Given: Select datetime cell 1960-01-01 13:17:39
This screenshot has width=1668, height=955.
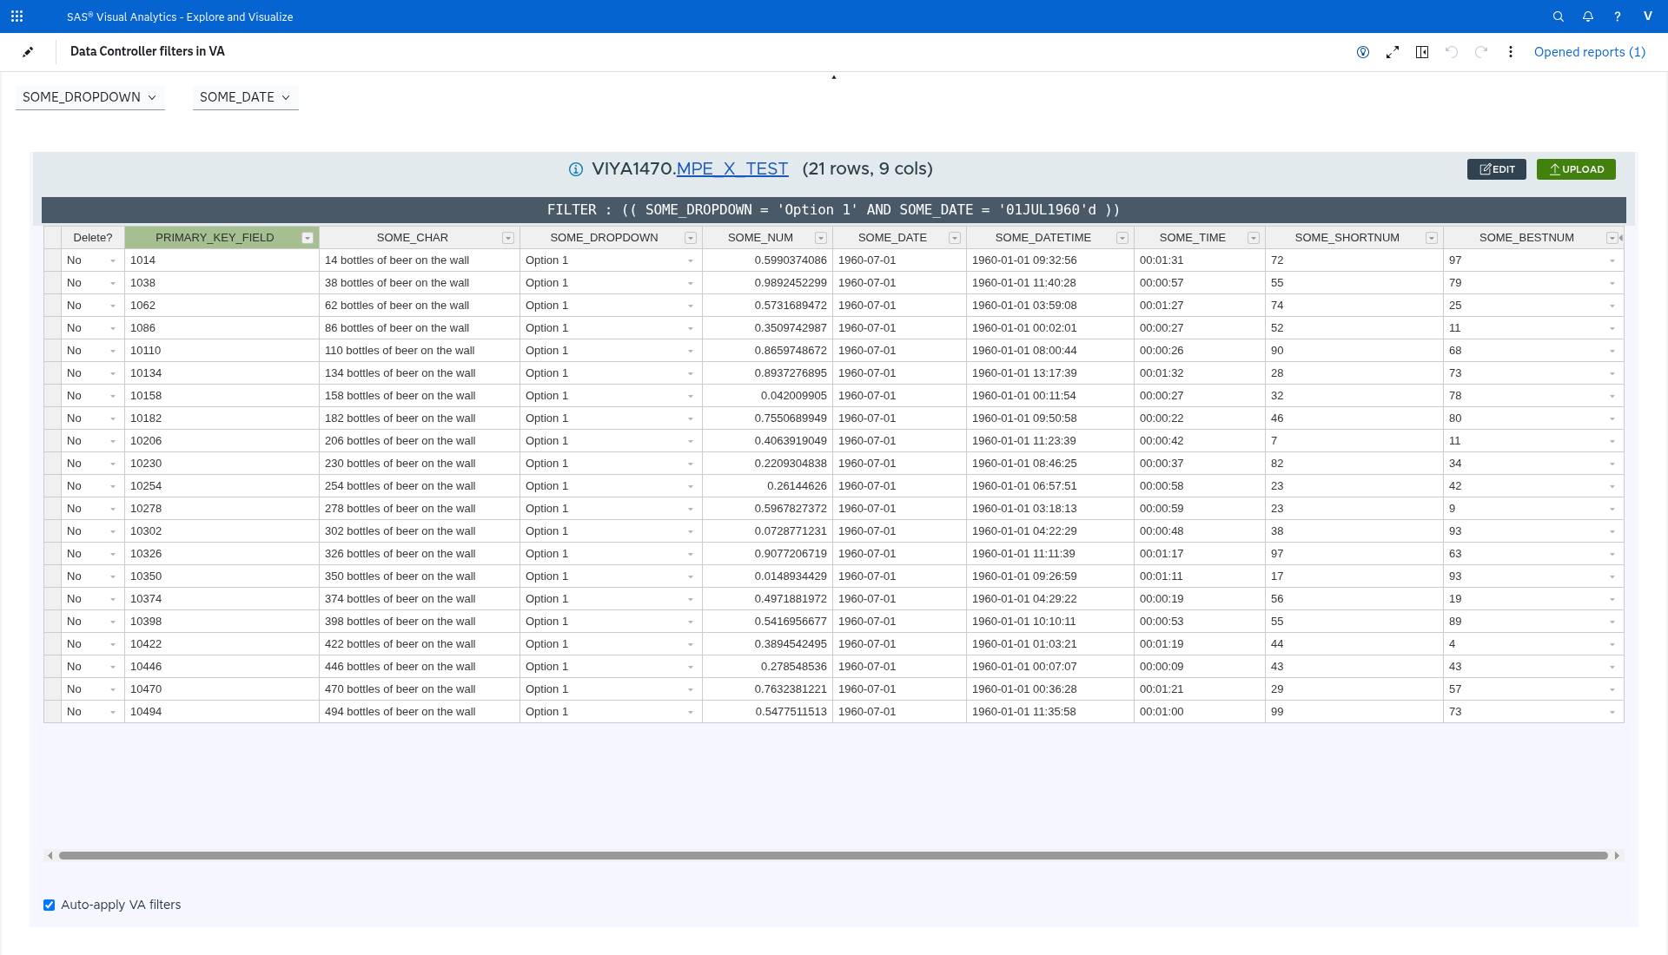Looking at the screenshot, I should click(1049, 373).
